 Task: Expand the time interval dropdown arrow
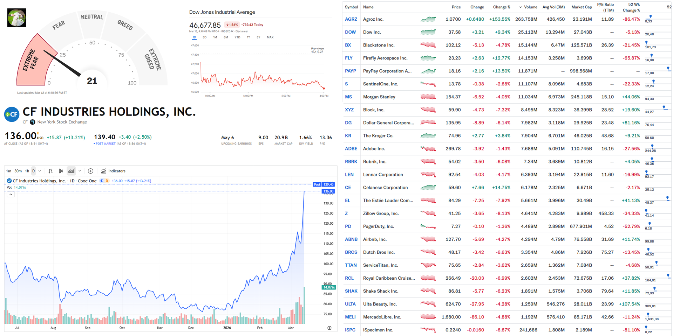point(40,171)
